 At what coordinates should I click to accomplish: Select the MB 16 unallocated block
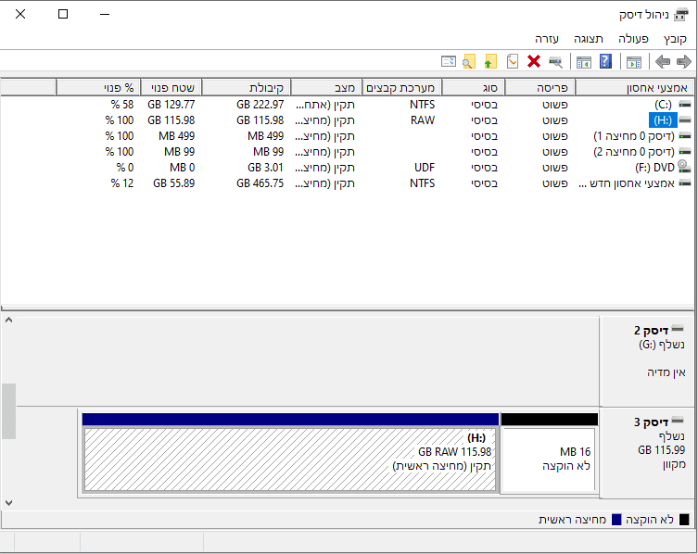[x=549, y=460]
